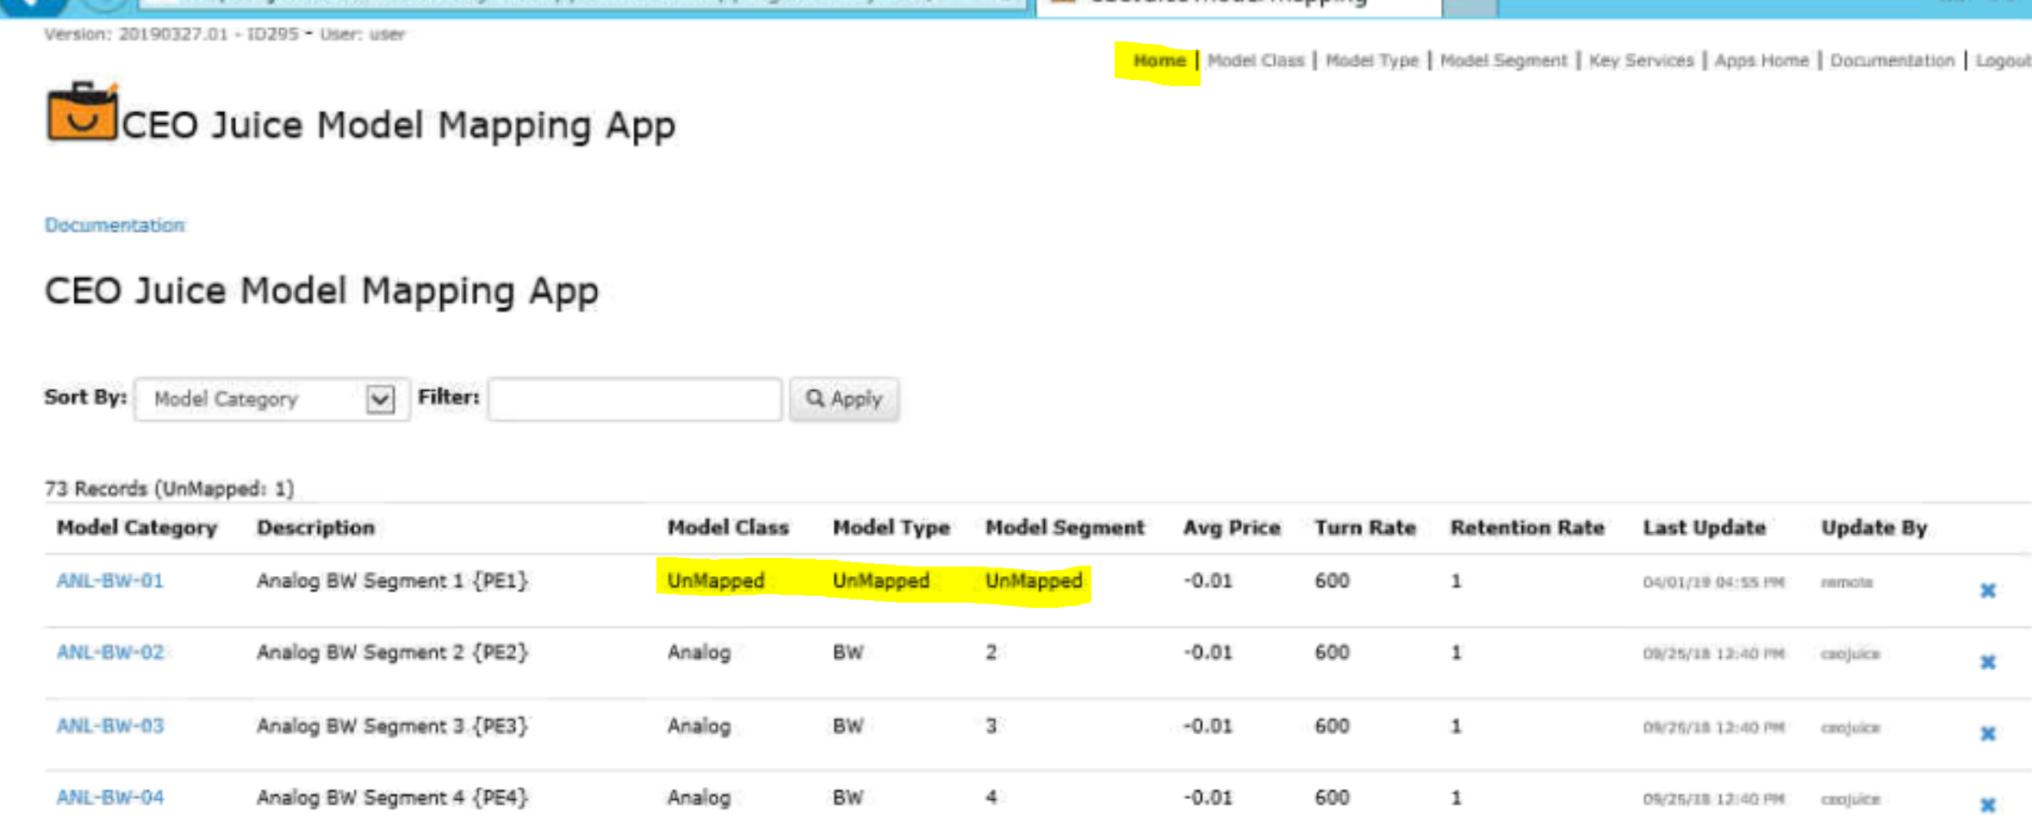Focus the Filter text input field

(x=635, y=400)
